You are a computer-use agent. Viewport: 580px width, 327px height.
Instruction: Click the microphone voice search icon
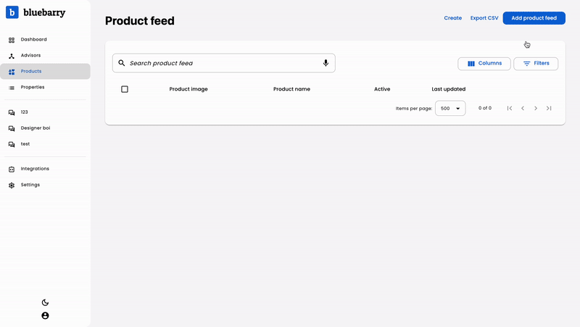[x=326, y=63]
